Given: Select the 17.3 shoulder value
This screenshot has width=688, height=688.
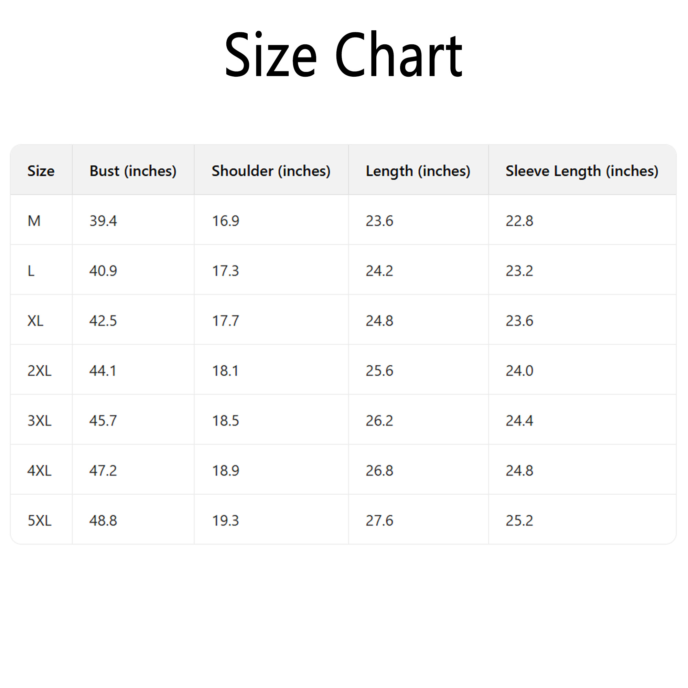Looking at the screenshot, I should [x=225, y=271].
